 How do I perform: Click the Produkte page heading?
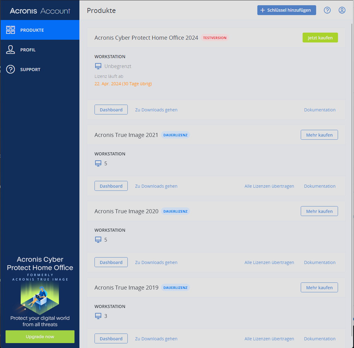pyautogui.click(x=101, y=10)
